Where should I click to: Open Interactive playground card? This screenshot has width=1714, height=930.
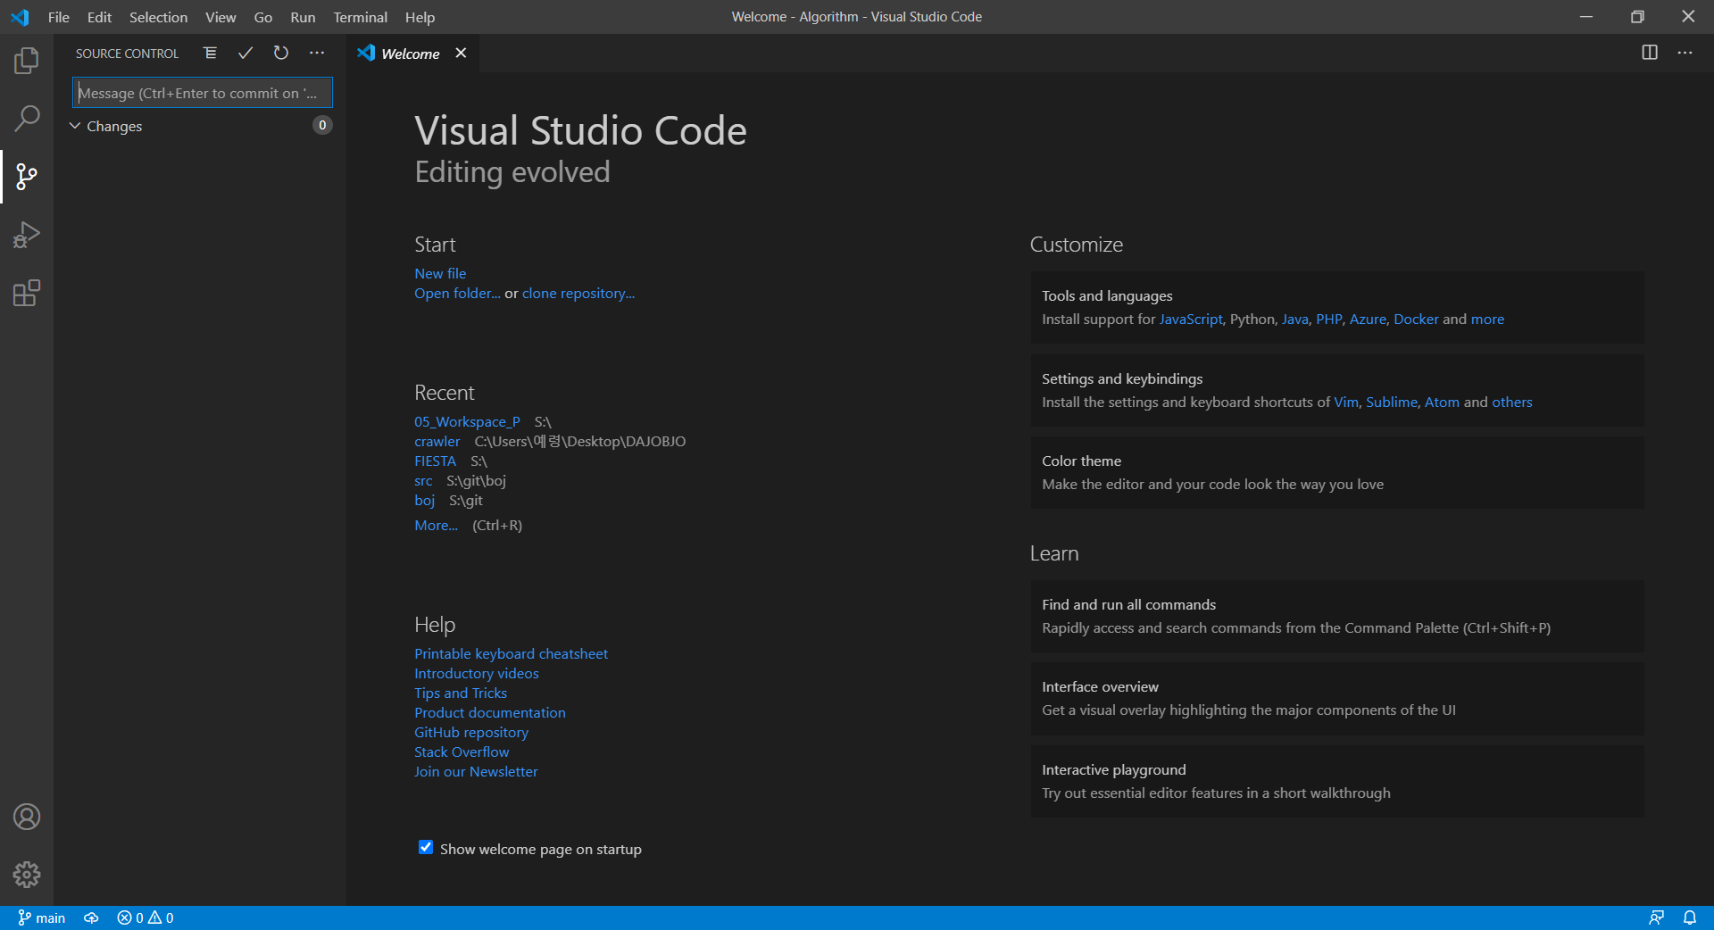point(1337,782)
